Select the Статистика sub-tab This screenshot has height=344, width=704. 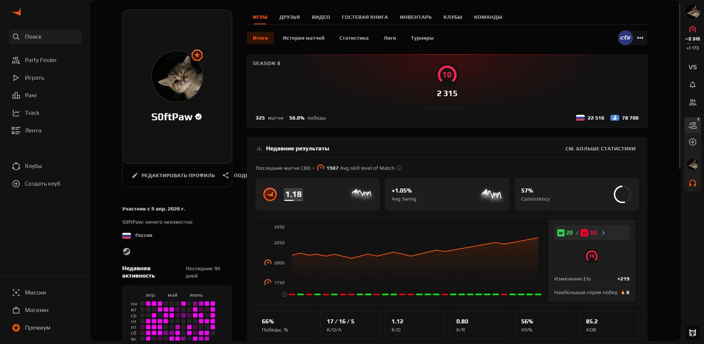[354, 38]
